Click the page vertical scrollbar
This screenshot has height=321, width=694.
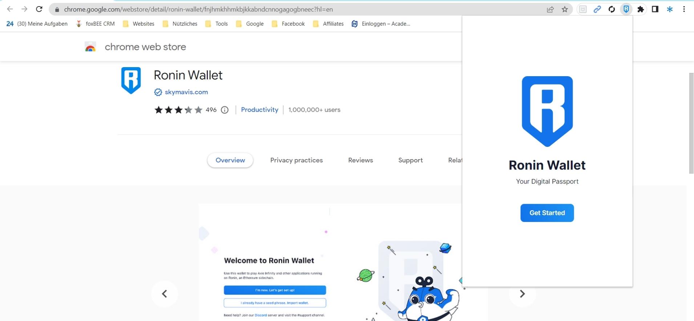(691, 123)
